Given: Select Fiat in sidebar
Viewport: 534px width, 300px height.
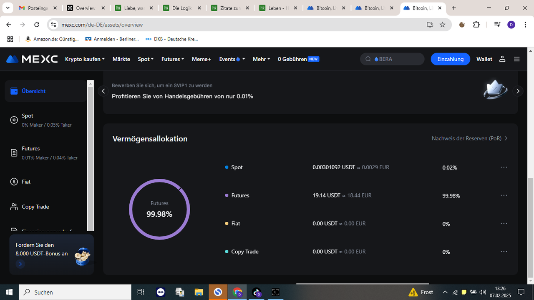Looking at the screenshot, I should click(46, 182).
